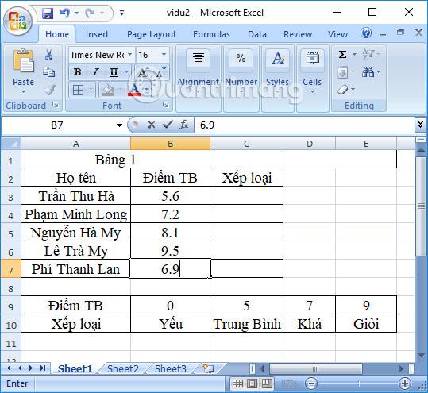The height and width of the screenshot is (393, 428).
Task: Activate the Format Painter brush
Action: tap(50, 90)
